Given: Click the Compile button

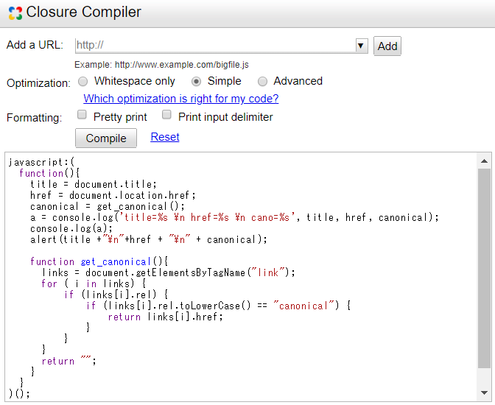Looking at the screenshot, I should coord(106,138).
